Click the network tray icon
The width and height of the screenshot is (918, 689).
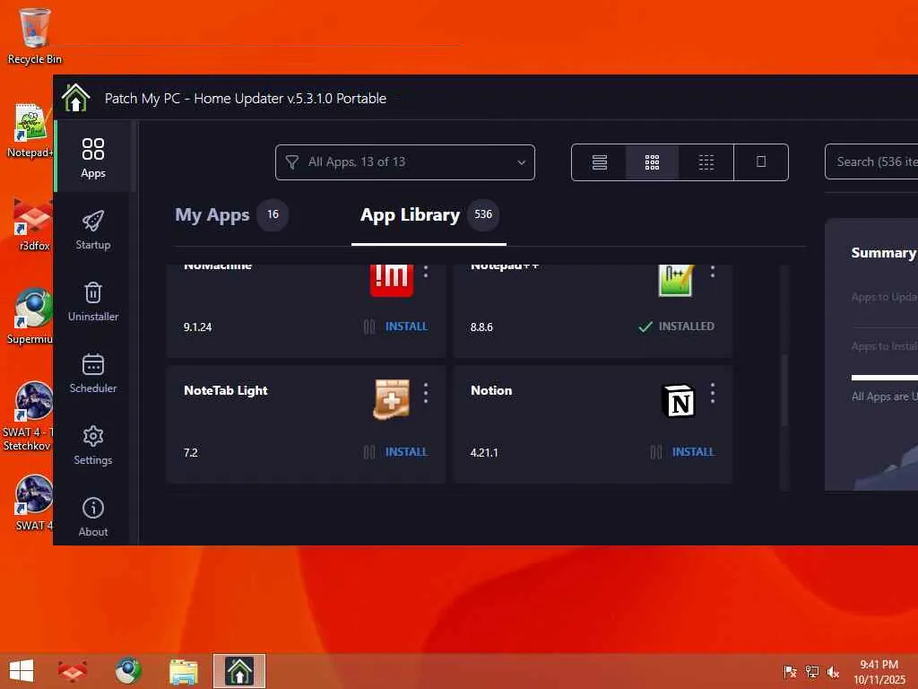811,672
